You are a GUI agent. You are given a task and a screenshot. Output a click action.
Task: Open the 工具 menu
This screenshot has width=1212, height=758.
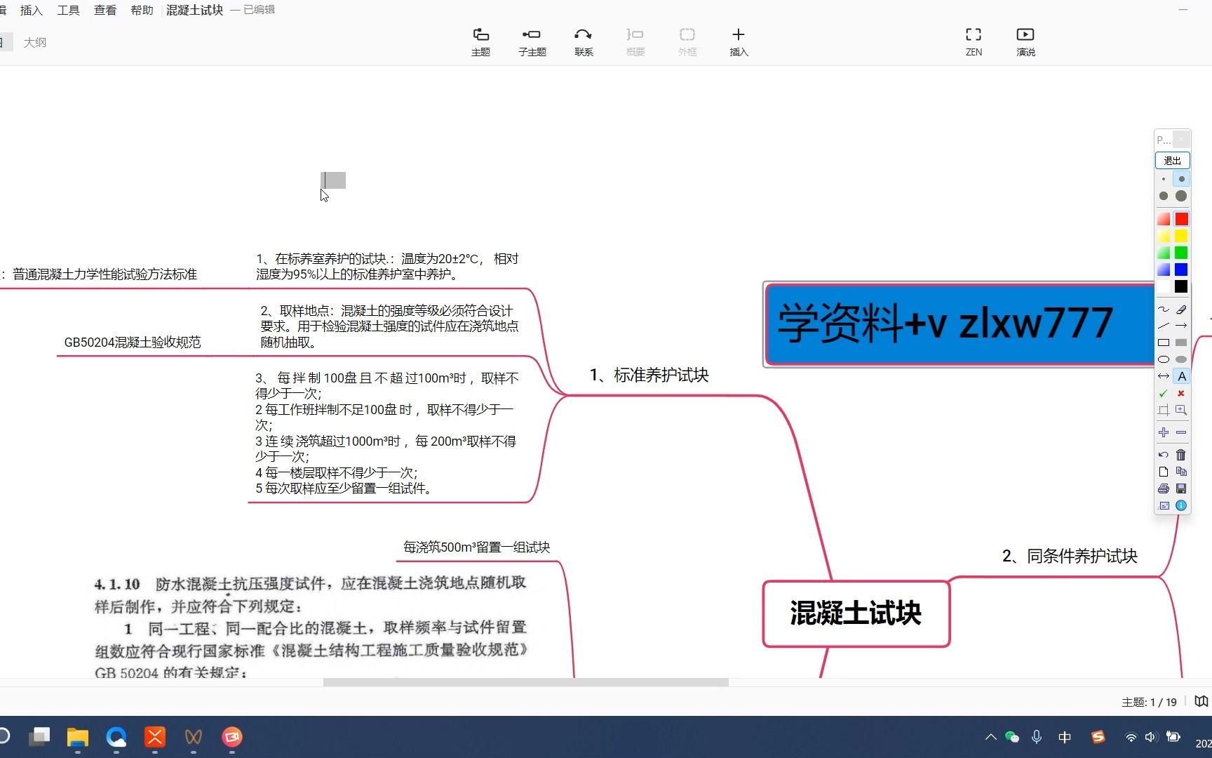coord(68,10)
